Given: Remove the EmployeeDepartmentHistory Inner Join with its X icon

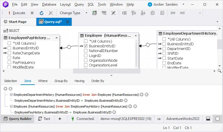Looking at the screenshot, I should click(x=146, y=95).
